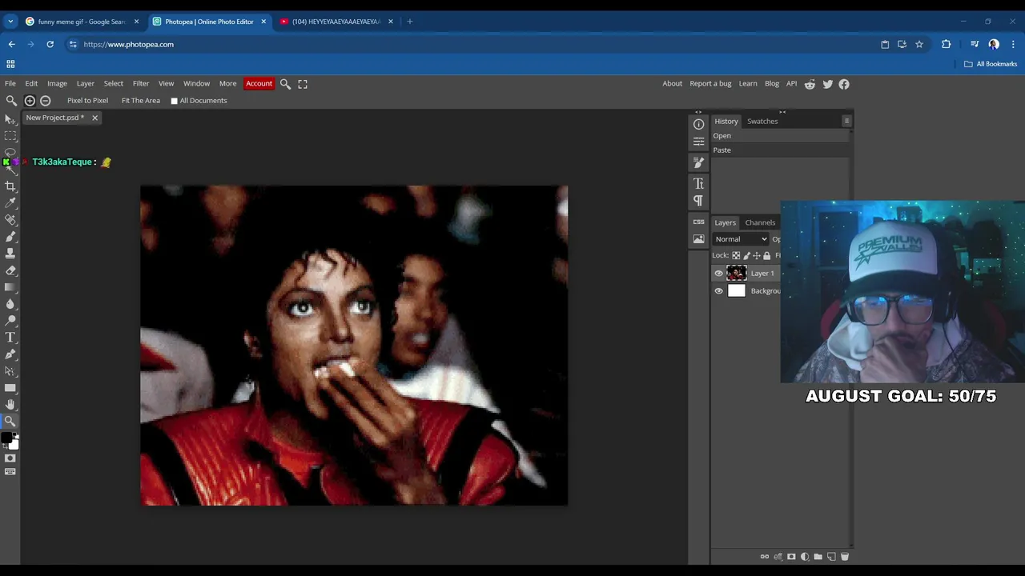Select the Rectangle Select tool
Image resolution: width=1025 pixels, height=576 pixels.
pos(10,136)
